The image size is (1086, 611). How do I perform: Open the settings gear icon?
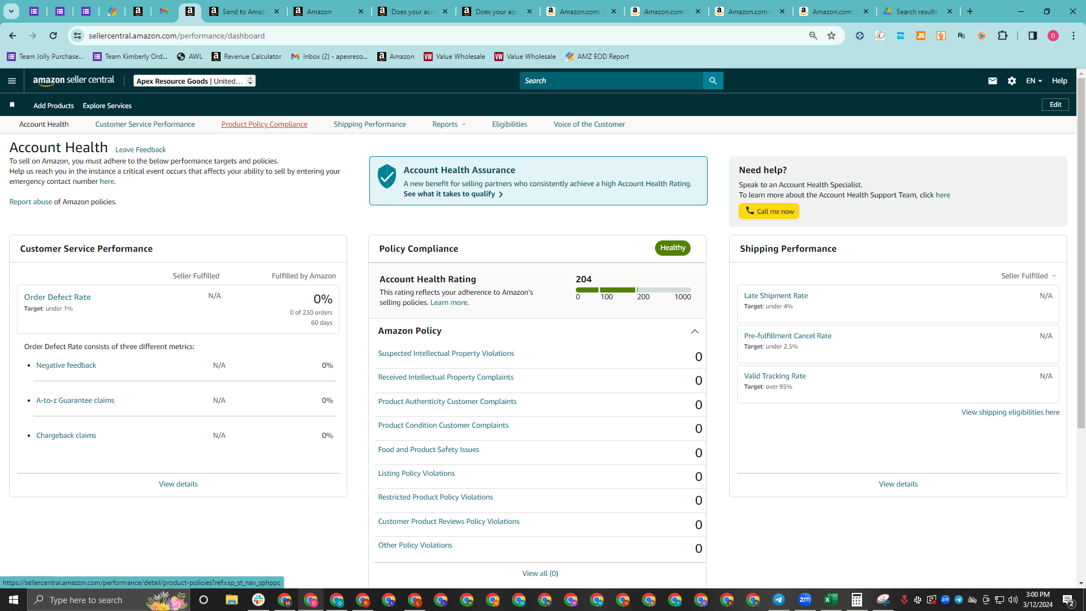[1012, 81]
